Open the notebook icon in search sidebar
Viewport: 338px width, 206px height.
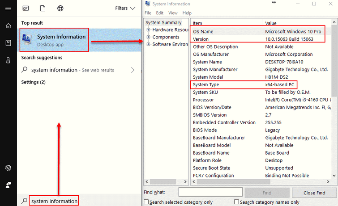[x=8, y=43]
